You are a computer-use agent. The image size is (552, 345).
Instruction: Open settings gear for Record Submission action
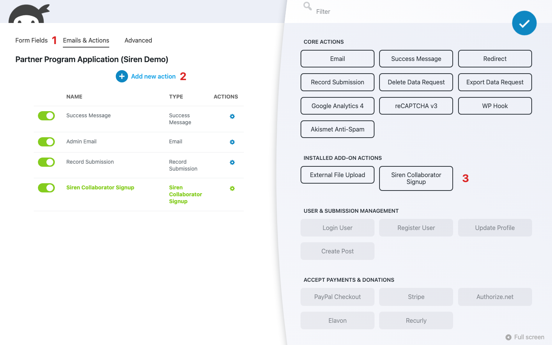click(x=232, y=163)
